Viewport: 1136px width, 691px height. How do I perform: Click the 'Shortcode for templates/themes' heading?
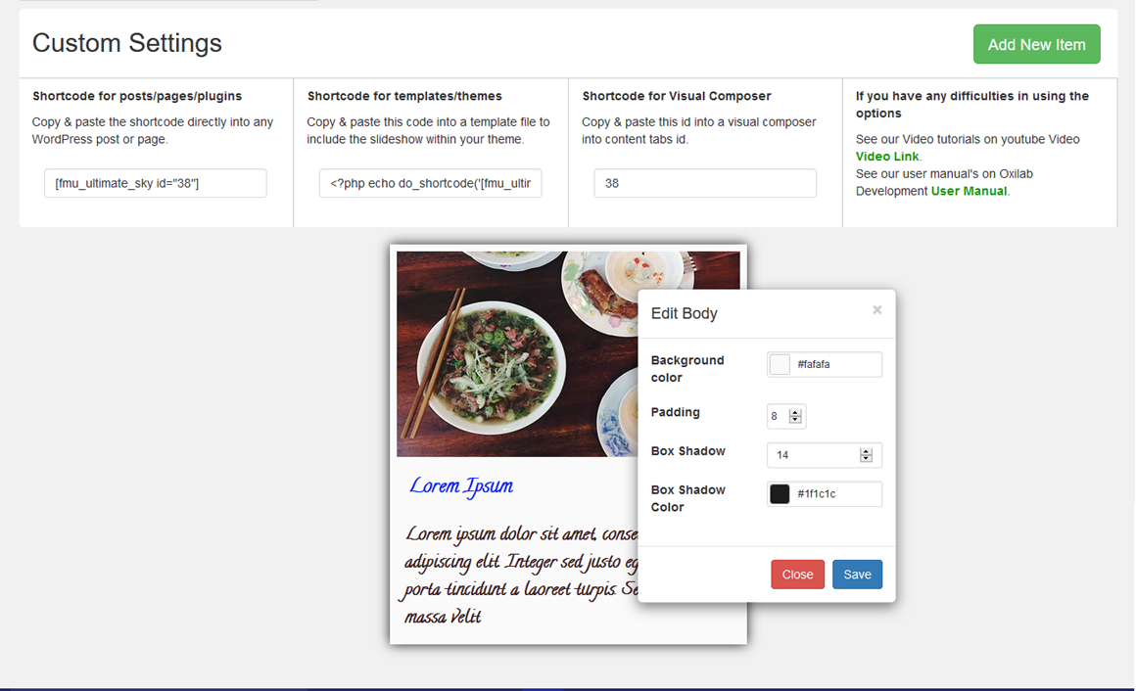404,96
